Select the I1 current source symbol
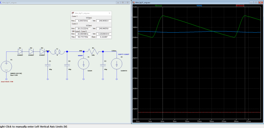The width and height of the screenshot is (264, 128). 84,64
